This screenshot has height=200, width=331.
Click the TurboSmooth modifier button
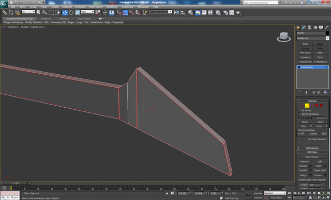(x=305, y=62)
